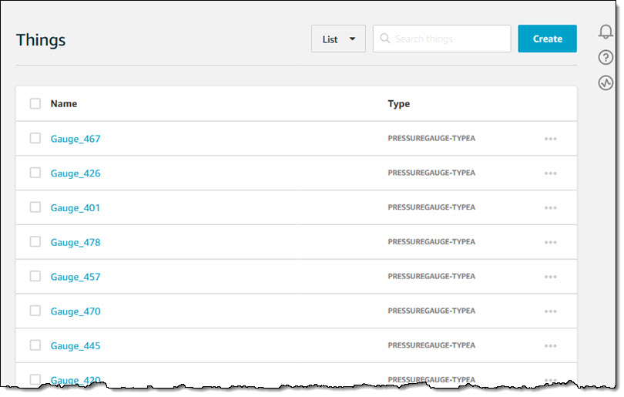This screenshot has width=624, height=397.
Task: Open the notifications bell icon
Action: 606,32
